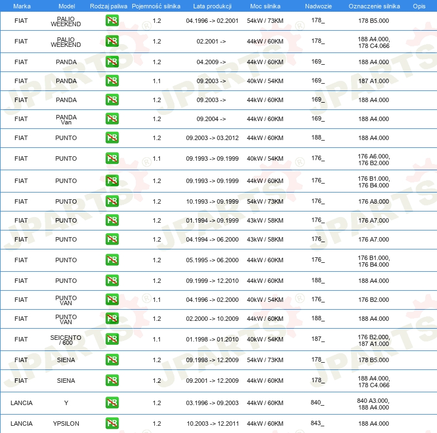Click the body code 187_
Image resolution: width=437 pixels, height=433 pixels.
318,339
